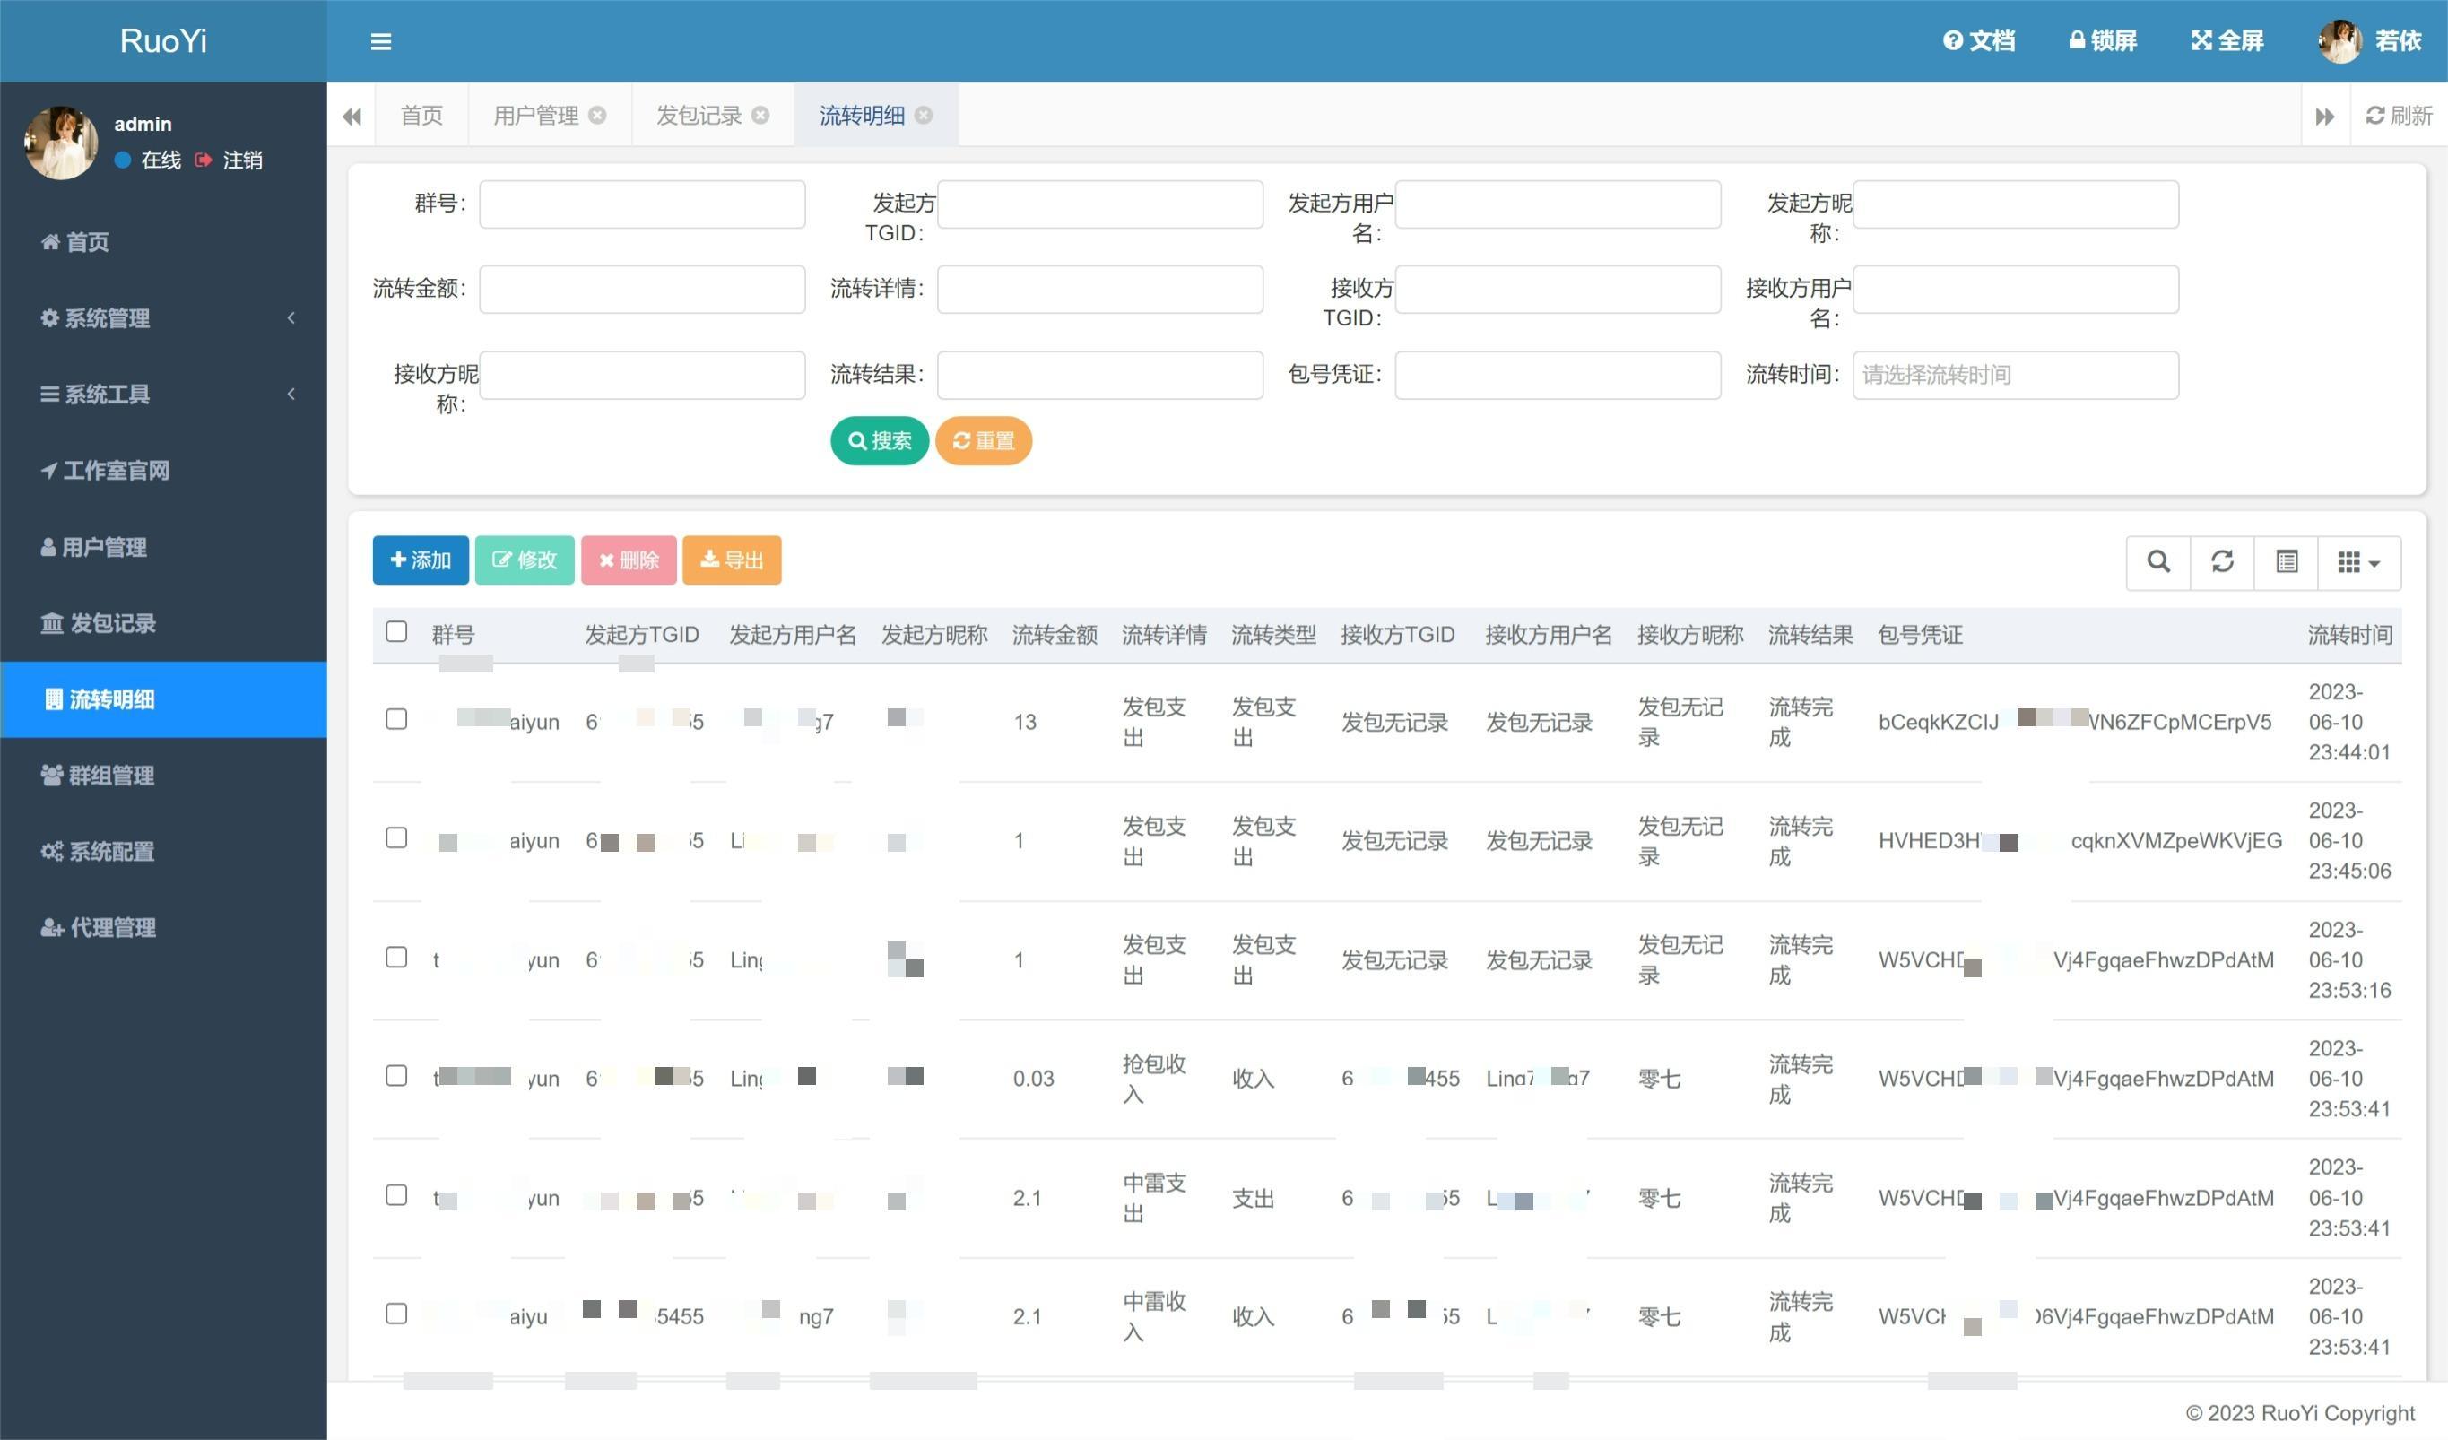Switch to the 用户管理 tab
Screen dimensions: 2448x1440
pyautogui.click(x=535, y=116)
